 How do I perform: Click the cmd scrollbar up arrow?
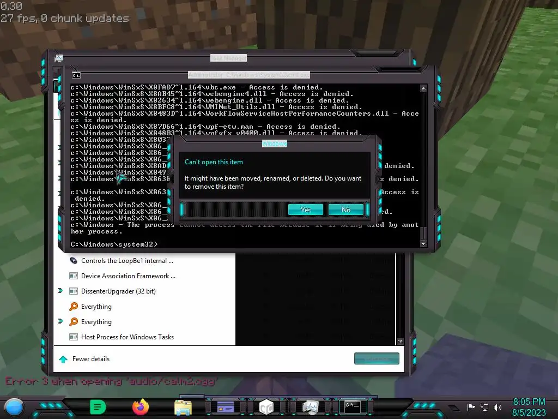tap(423, 88)
